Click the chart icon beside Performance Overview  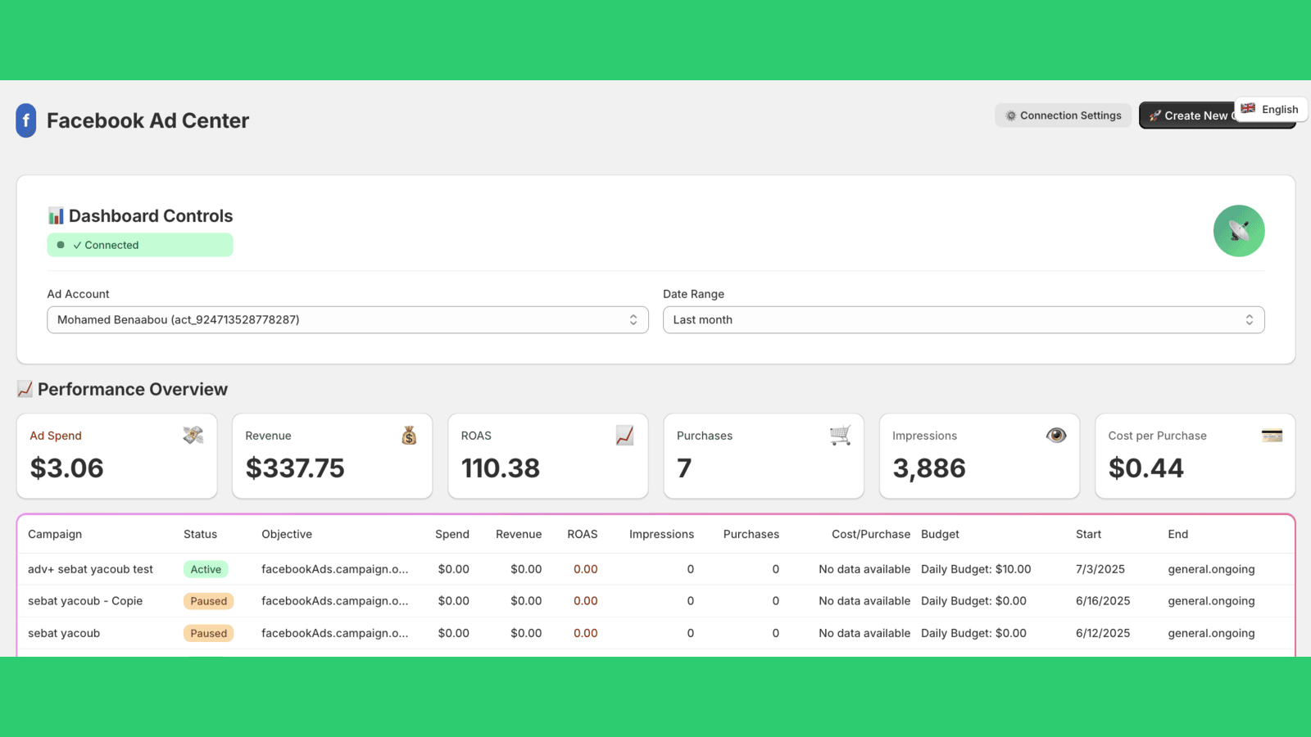tap(25, 389)
